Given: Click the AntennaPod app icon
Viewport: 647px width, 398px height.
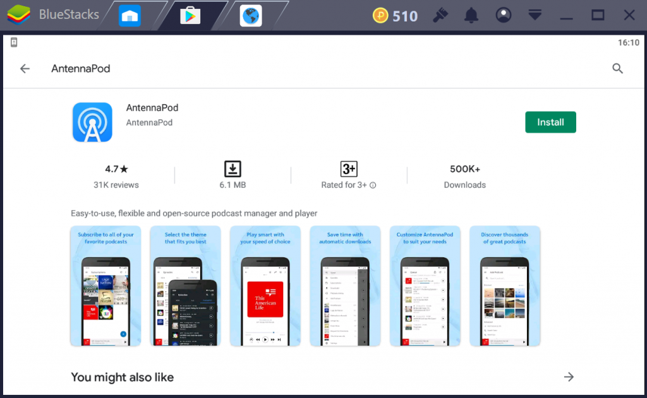Looking at the screenshot, I should point(92,122).
